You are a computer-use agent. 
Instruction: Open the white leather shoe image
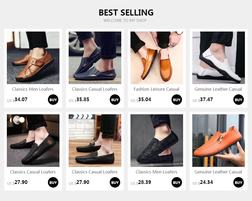pos(219,58)
